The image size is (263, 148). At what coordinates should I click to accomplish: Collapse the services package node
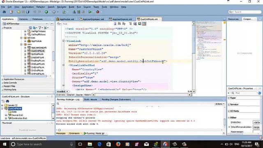[x=21, y=38]
